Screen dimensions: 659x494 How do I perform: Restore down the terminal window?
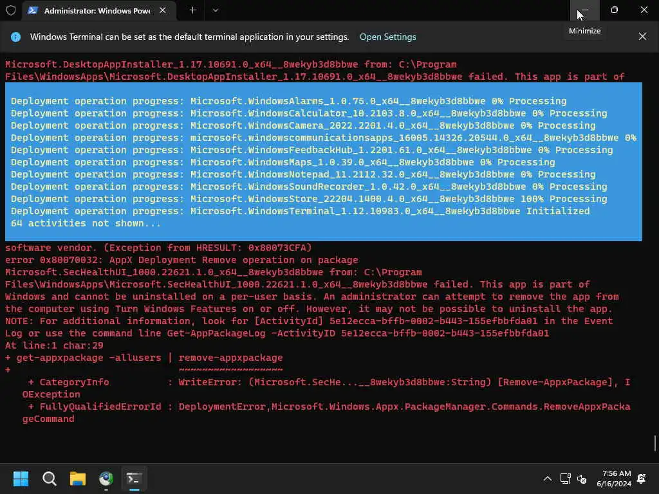click(x=615, y=10)
